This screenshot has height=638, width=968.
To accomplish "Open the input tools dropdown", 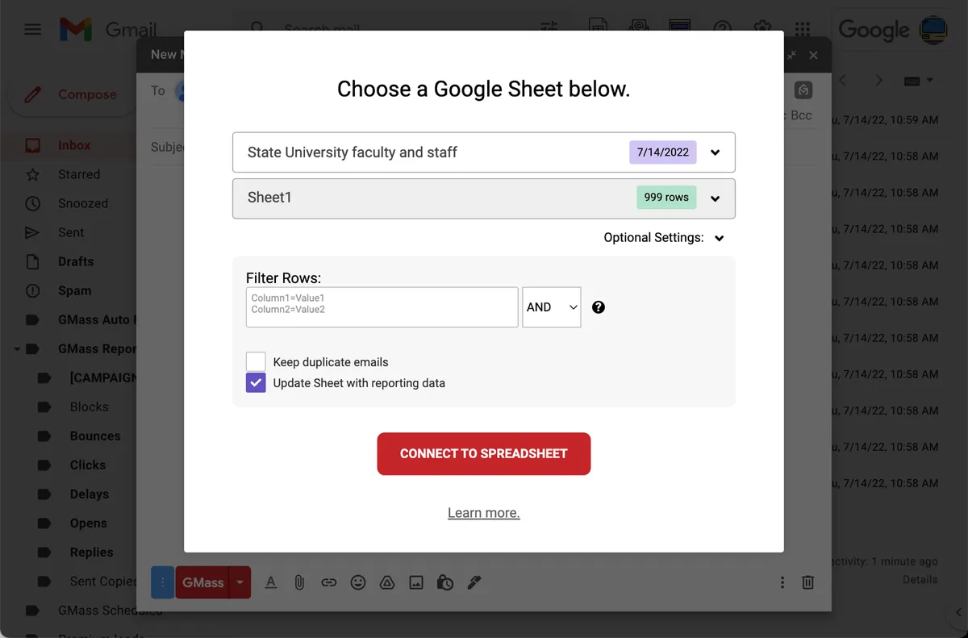I will pos(918,81).
